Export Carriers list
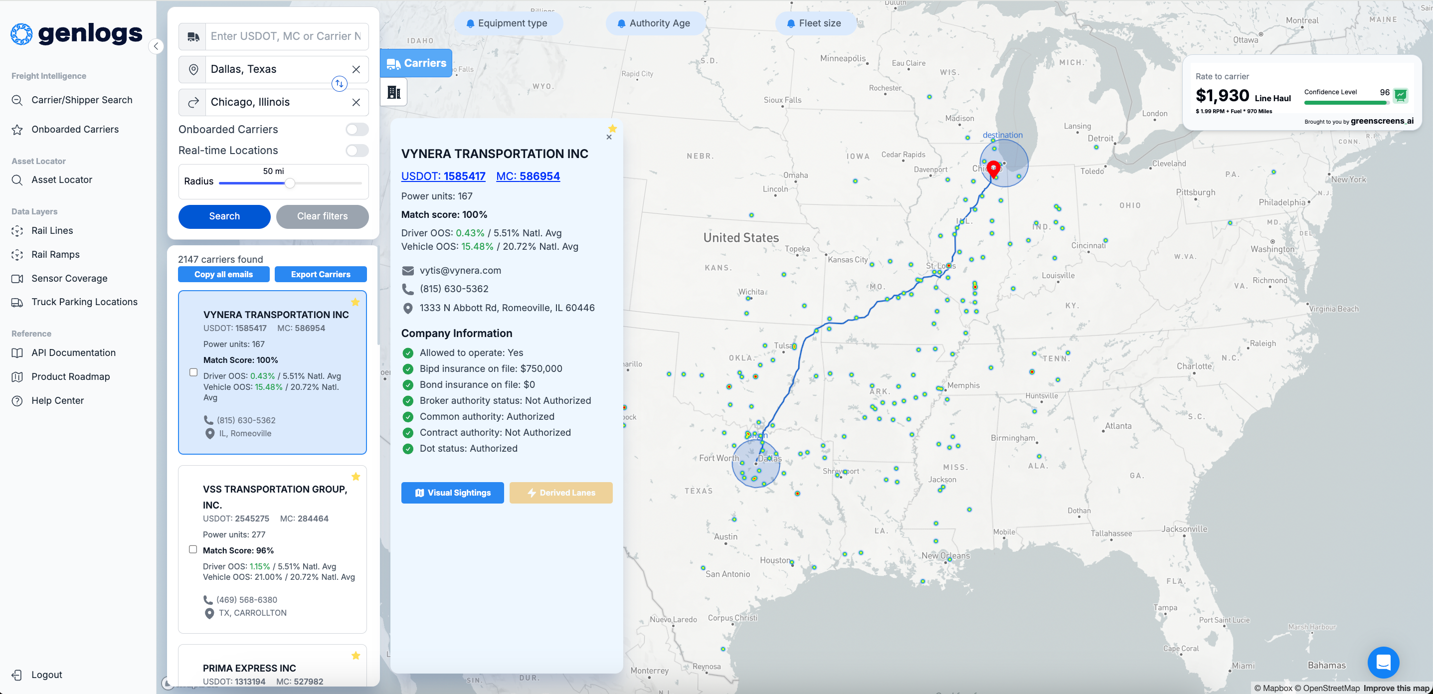Image resolution: width=1433 pixels, height=694 pixels. (321, 275)
